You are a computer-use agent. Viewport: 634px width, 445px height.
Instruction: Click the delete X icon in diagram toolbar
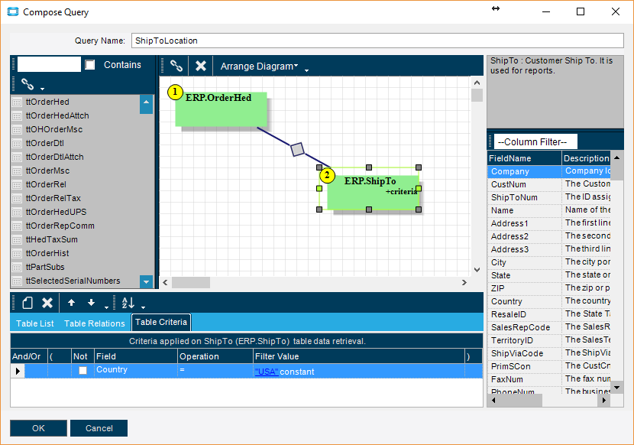(x=200, y=66)
